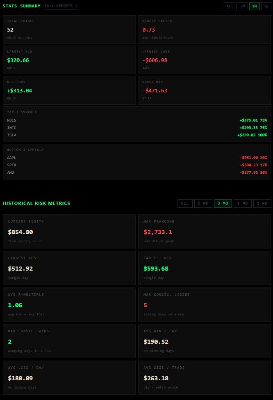Click the Historical Risk Metrics heading

[36, 203]
